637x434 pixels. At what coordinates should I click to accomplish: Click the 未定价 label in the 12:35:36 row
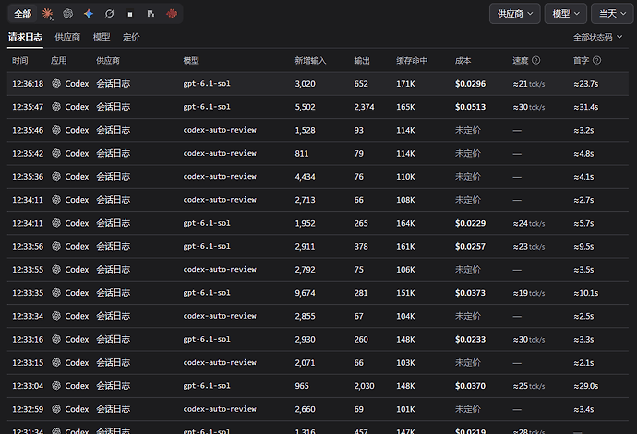(x=467, y=176)
